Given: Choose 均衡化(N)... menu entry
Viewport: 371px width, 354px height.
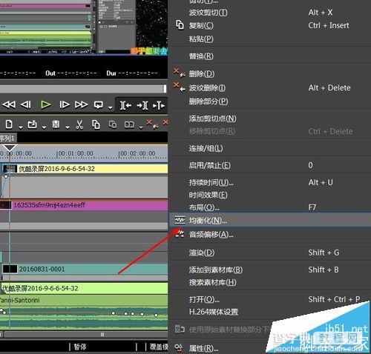Looking at the screenshot, I should (x=269, y=220).
